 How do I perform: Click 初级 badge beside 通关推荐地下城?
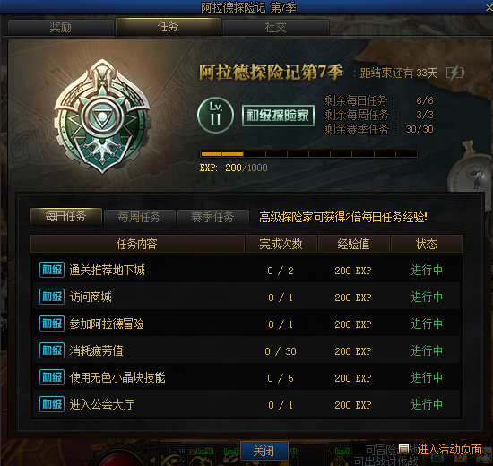(x=52, y=270)
